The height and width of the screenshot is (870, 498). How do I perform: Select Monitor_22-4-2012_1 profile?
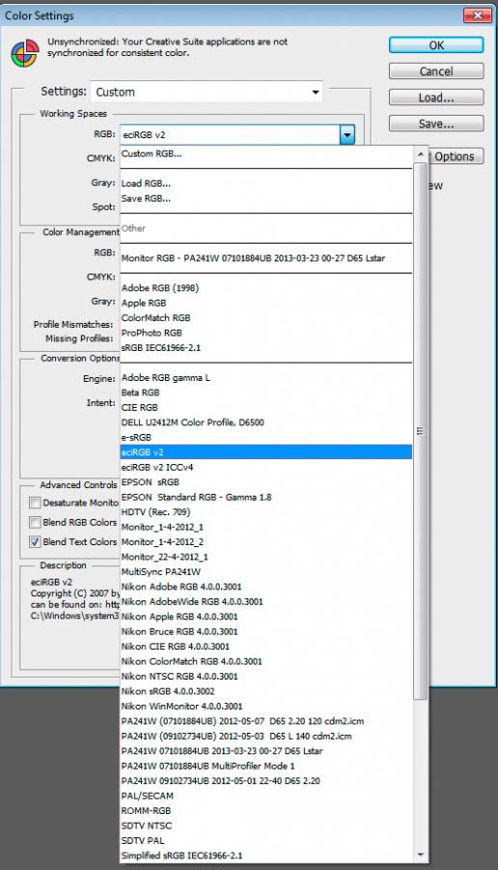[x=266, y=557]
